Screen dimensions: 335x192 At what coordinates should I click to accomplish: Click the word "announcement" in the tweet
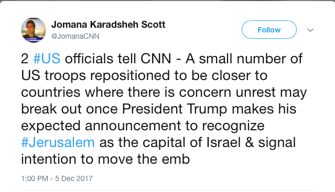pyautogui.click(x=133, y=126)
